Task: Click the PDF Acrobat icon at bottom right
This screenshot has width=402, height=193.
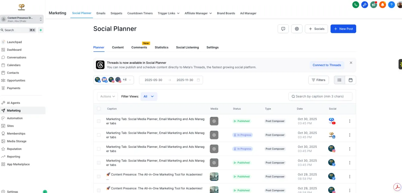Action: pos(397,187)
